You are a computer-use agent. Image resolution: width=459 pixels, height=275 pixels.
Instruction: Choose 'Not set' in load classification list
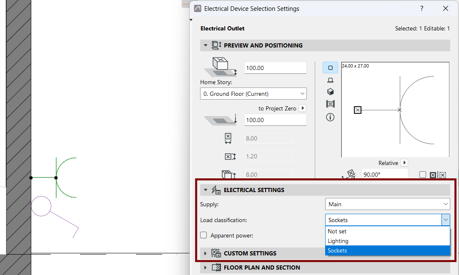(387, 231)
